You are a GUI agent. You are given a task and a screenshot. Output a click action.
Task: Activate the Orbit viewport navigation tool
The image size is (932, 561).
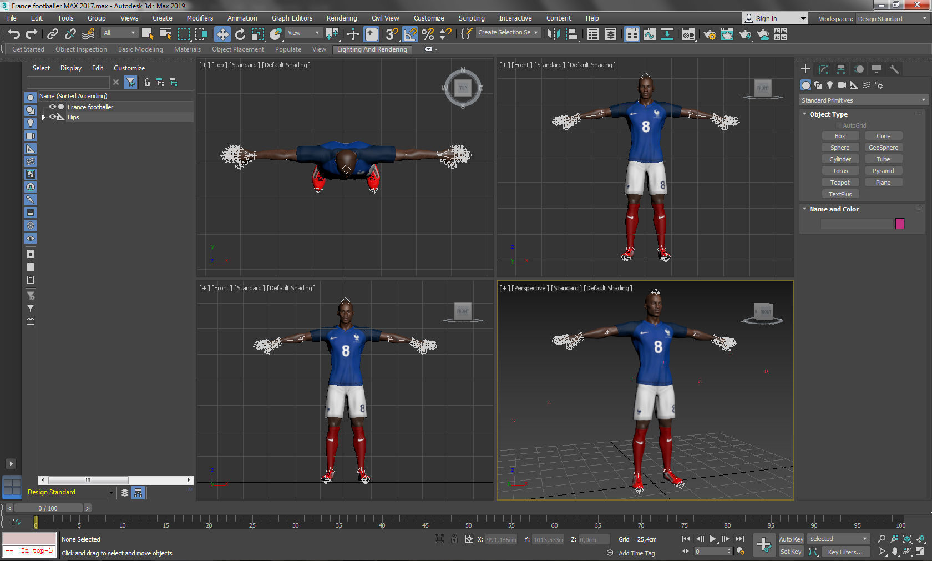tap(907, 552)
